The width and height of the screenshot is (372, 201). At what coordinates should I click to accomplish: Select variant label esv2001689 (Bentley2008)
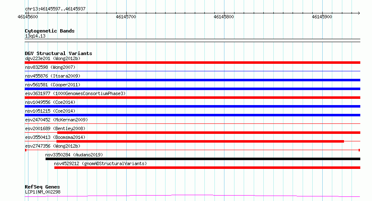point(55,128)
